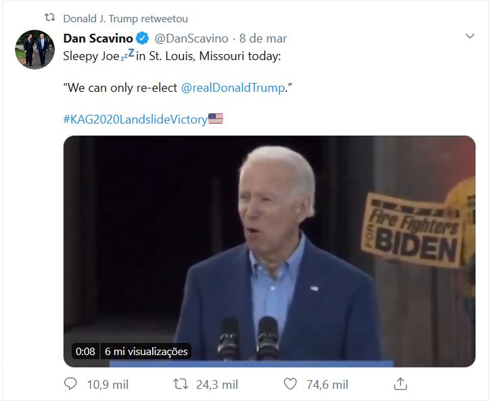Click Dan Scavino's profile picture
This screenshot has width=491, height=401.
(x=35, y=49)
